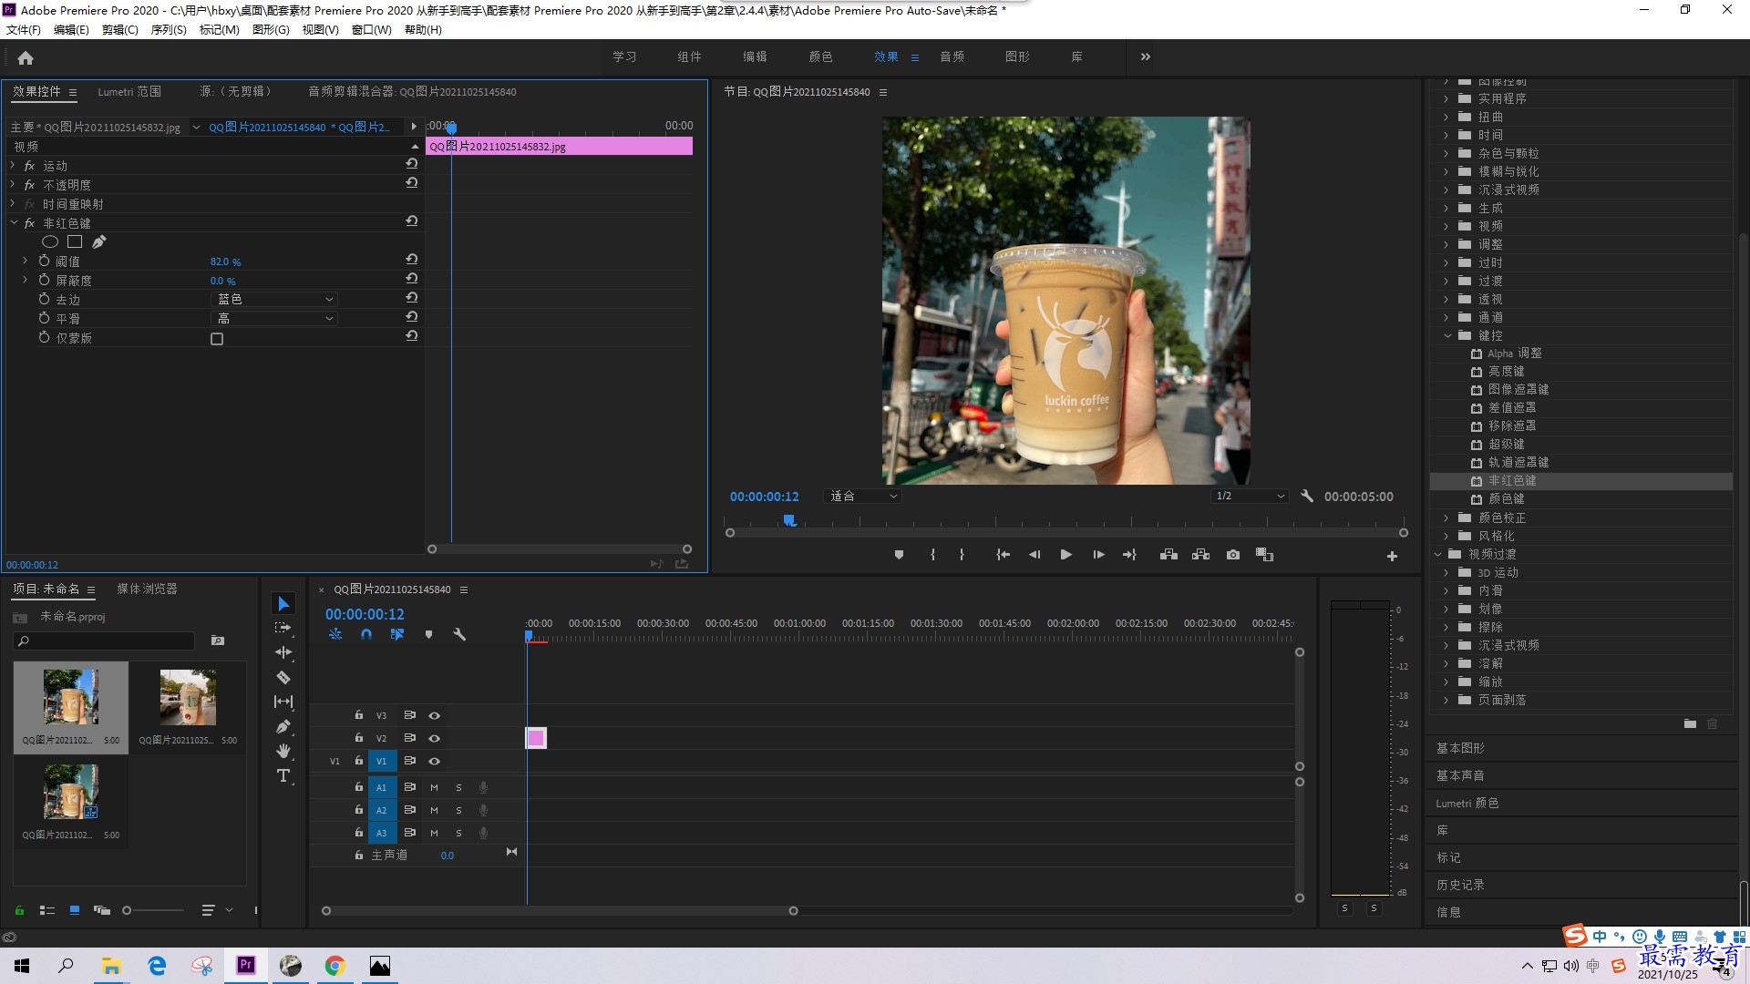Screen dimensions: 1750x984
Task: Choose free draw bezier mask pen
Action: coord(98,242)
